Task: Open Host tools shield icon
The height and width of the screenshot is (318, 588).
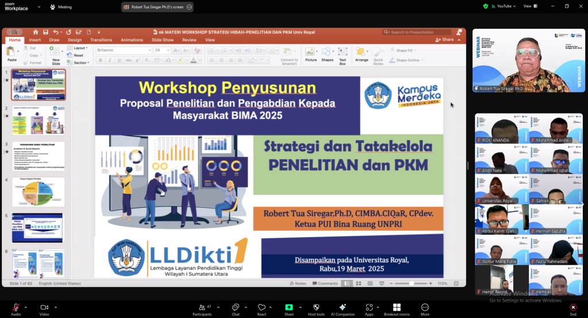Action: [316, 308]
